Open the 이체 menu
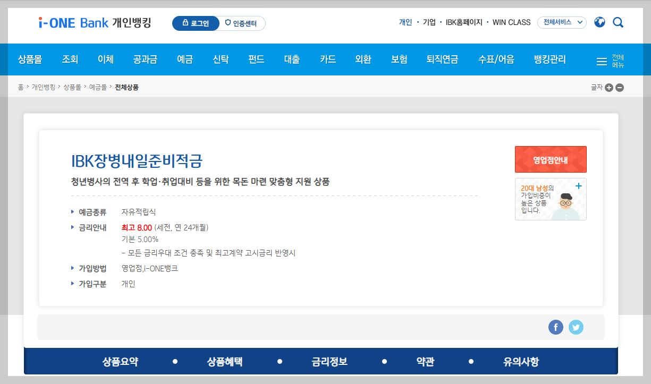 pyautogui.click(x=106, y=59)
